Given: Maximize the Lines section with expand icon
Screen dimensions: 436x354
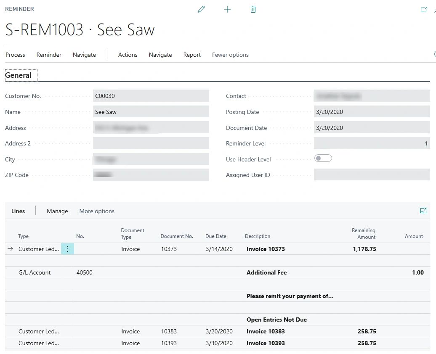Looking at the screenshot, I should click(x=423, y=211).
